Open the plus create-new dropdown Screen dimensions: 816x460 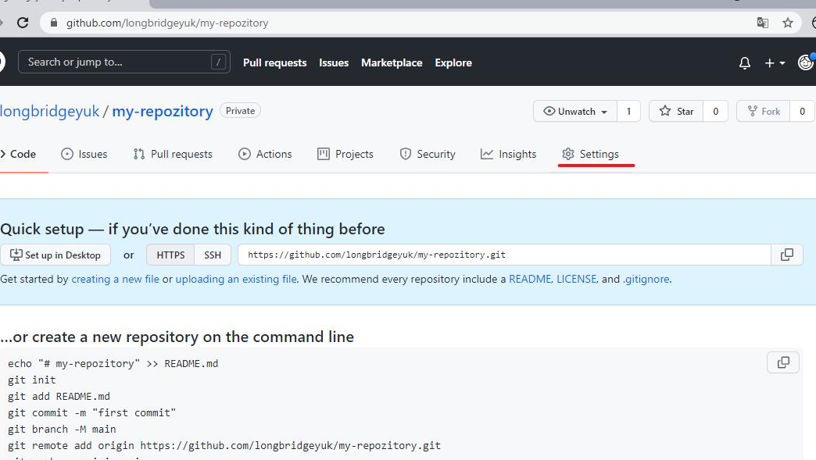click(x=774, y=63)
